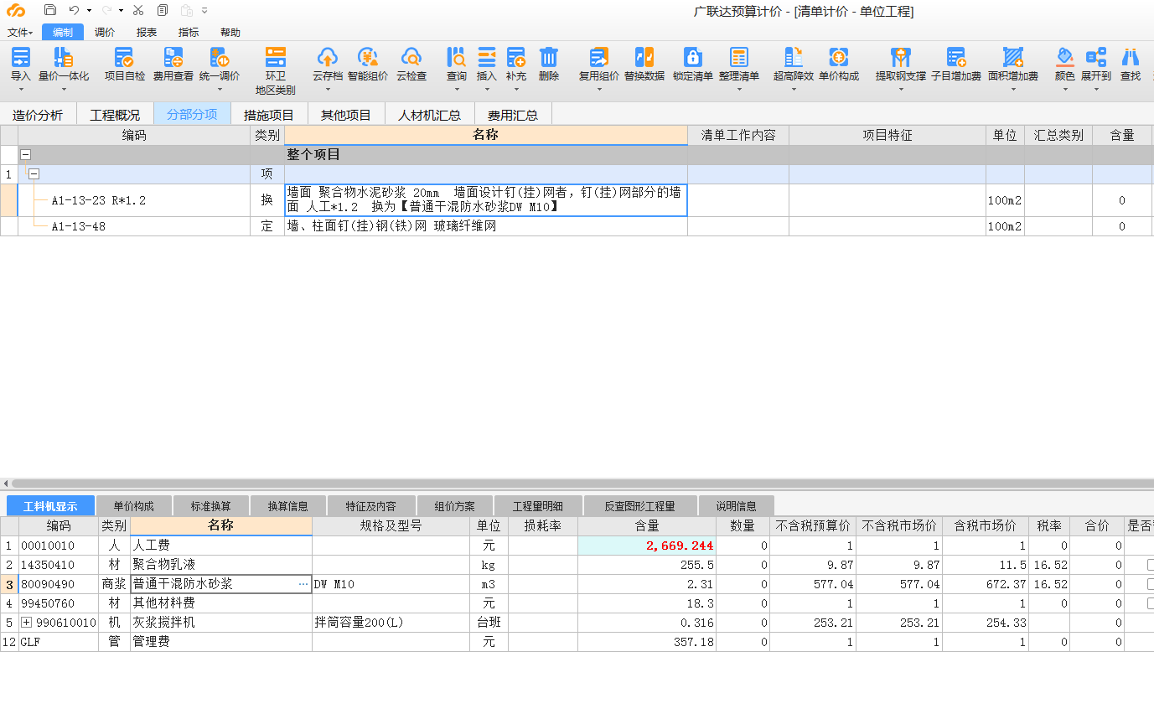Switch to the 报表 ribbon tab
Screen dimensions: 1154x719
tap(147, 33)
